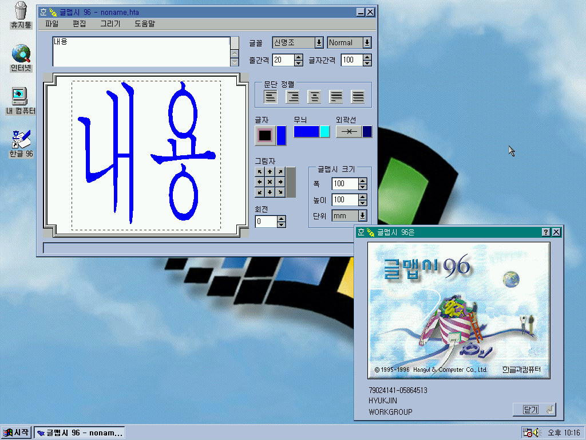Increase 줄간격 line spacing value
This screenshot has height=440, width=586.
(299, 57)
